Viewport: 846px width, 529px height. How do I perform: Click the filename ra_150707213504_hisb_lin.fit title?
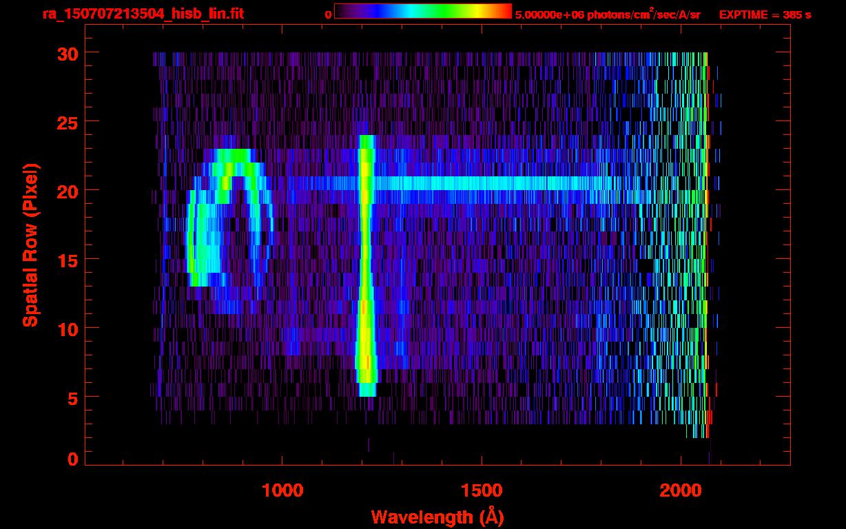(143, 14)
